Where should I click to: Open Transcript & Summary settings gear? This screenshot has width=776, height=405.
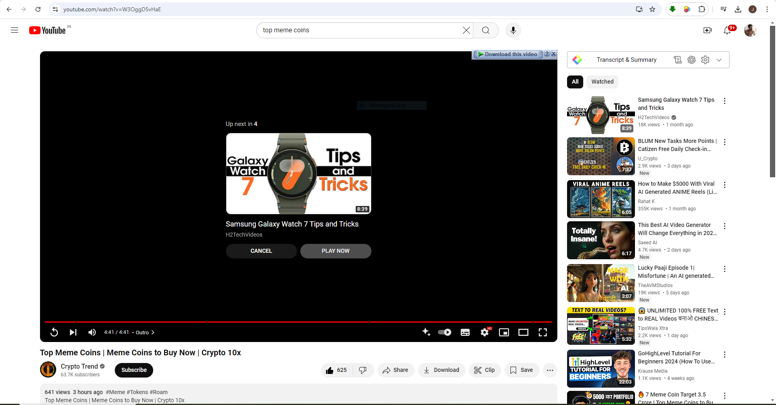click(705, 60)
